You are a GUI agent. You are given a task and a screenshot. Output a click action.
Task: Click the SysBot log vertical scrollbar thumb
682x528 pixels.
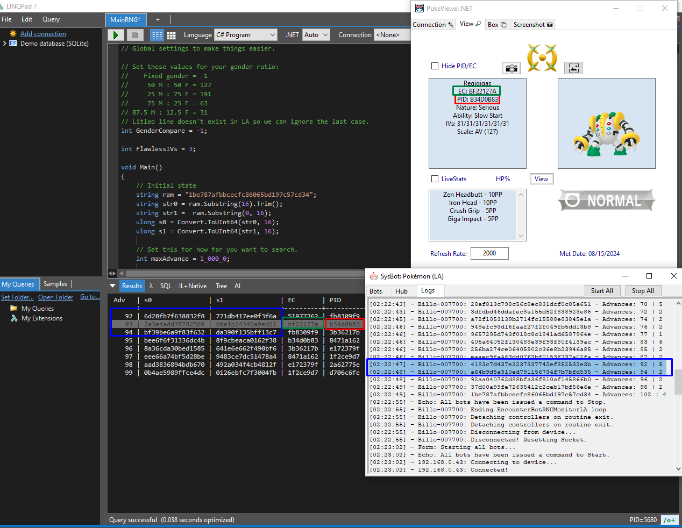pyautogui.click(x=678, y=382)
